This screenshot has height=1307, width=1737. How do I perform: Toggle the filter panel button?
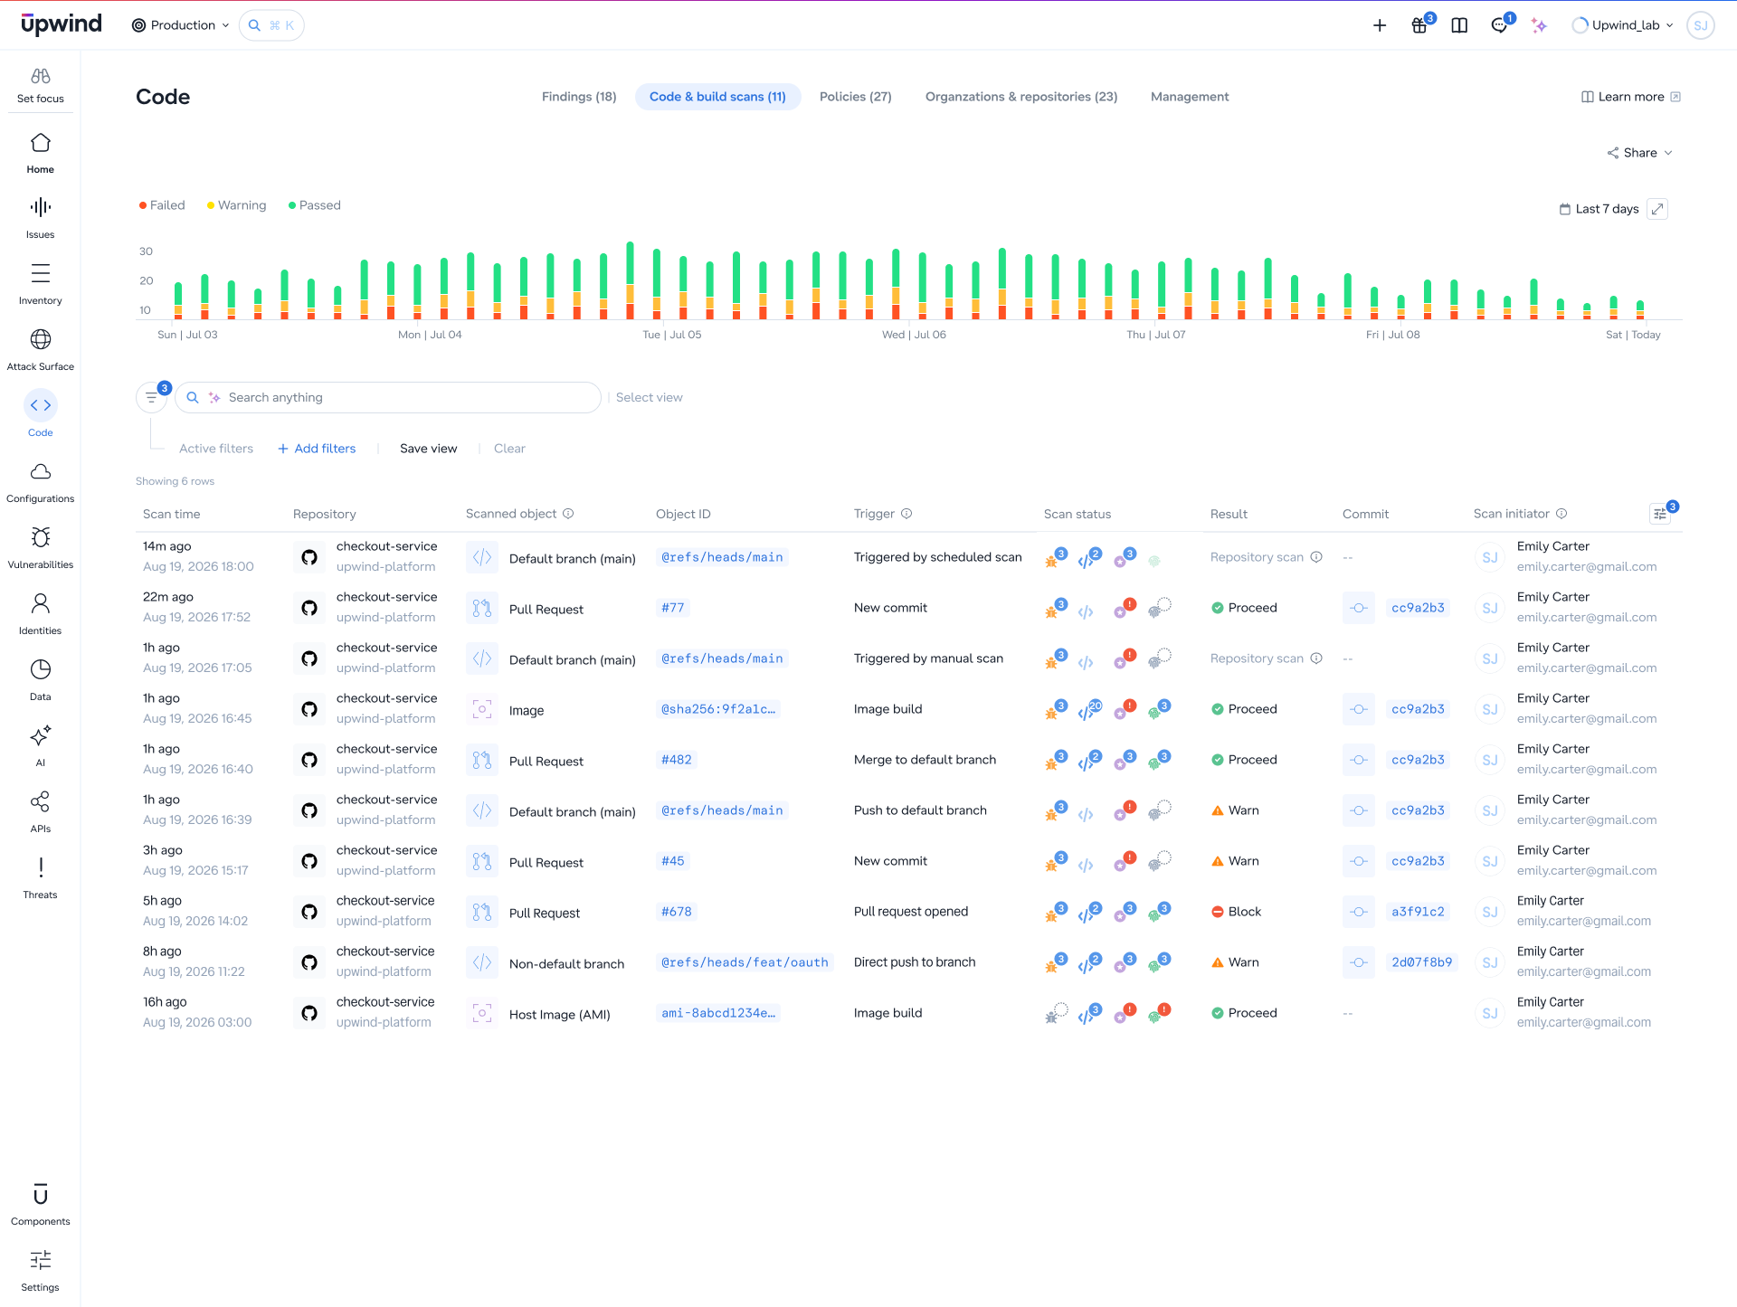point(152,397)
